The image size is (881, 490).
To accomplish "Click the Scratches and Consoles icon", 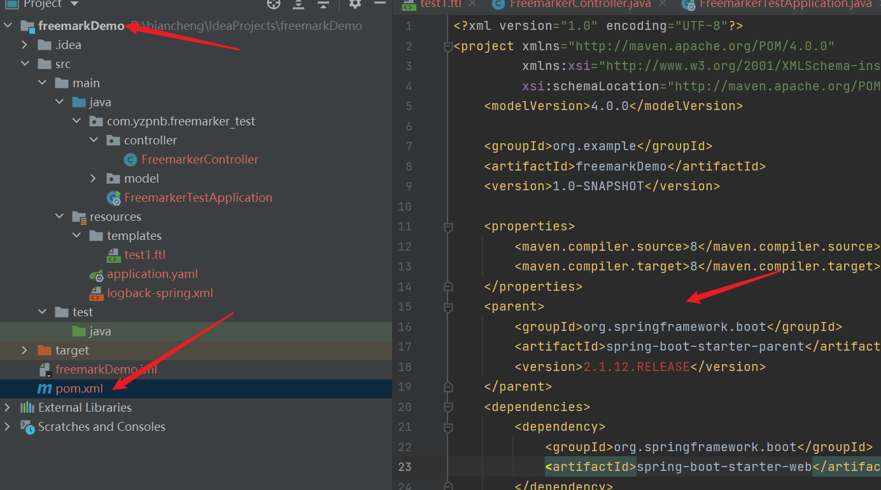I will pyautogui.click(x=27, y=427).
